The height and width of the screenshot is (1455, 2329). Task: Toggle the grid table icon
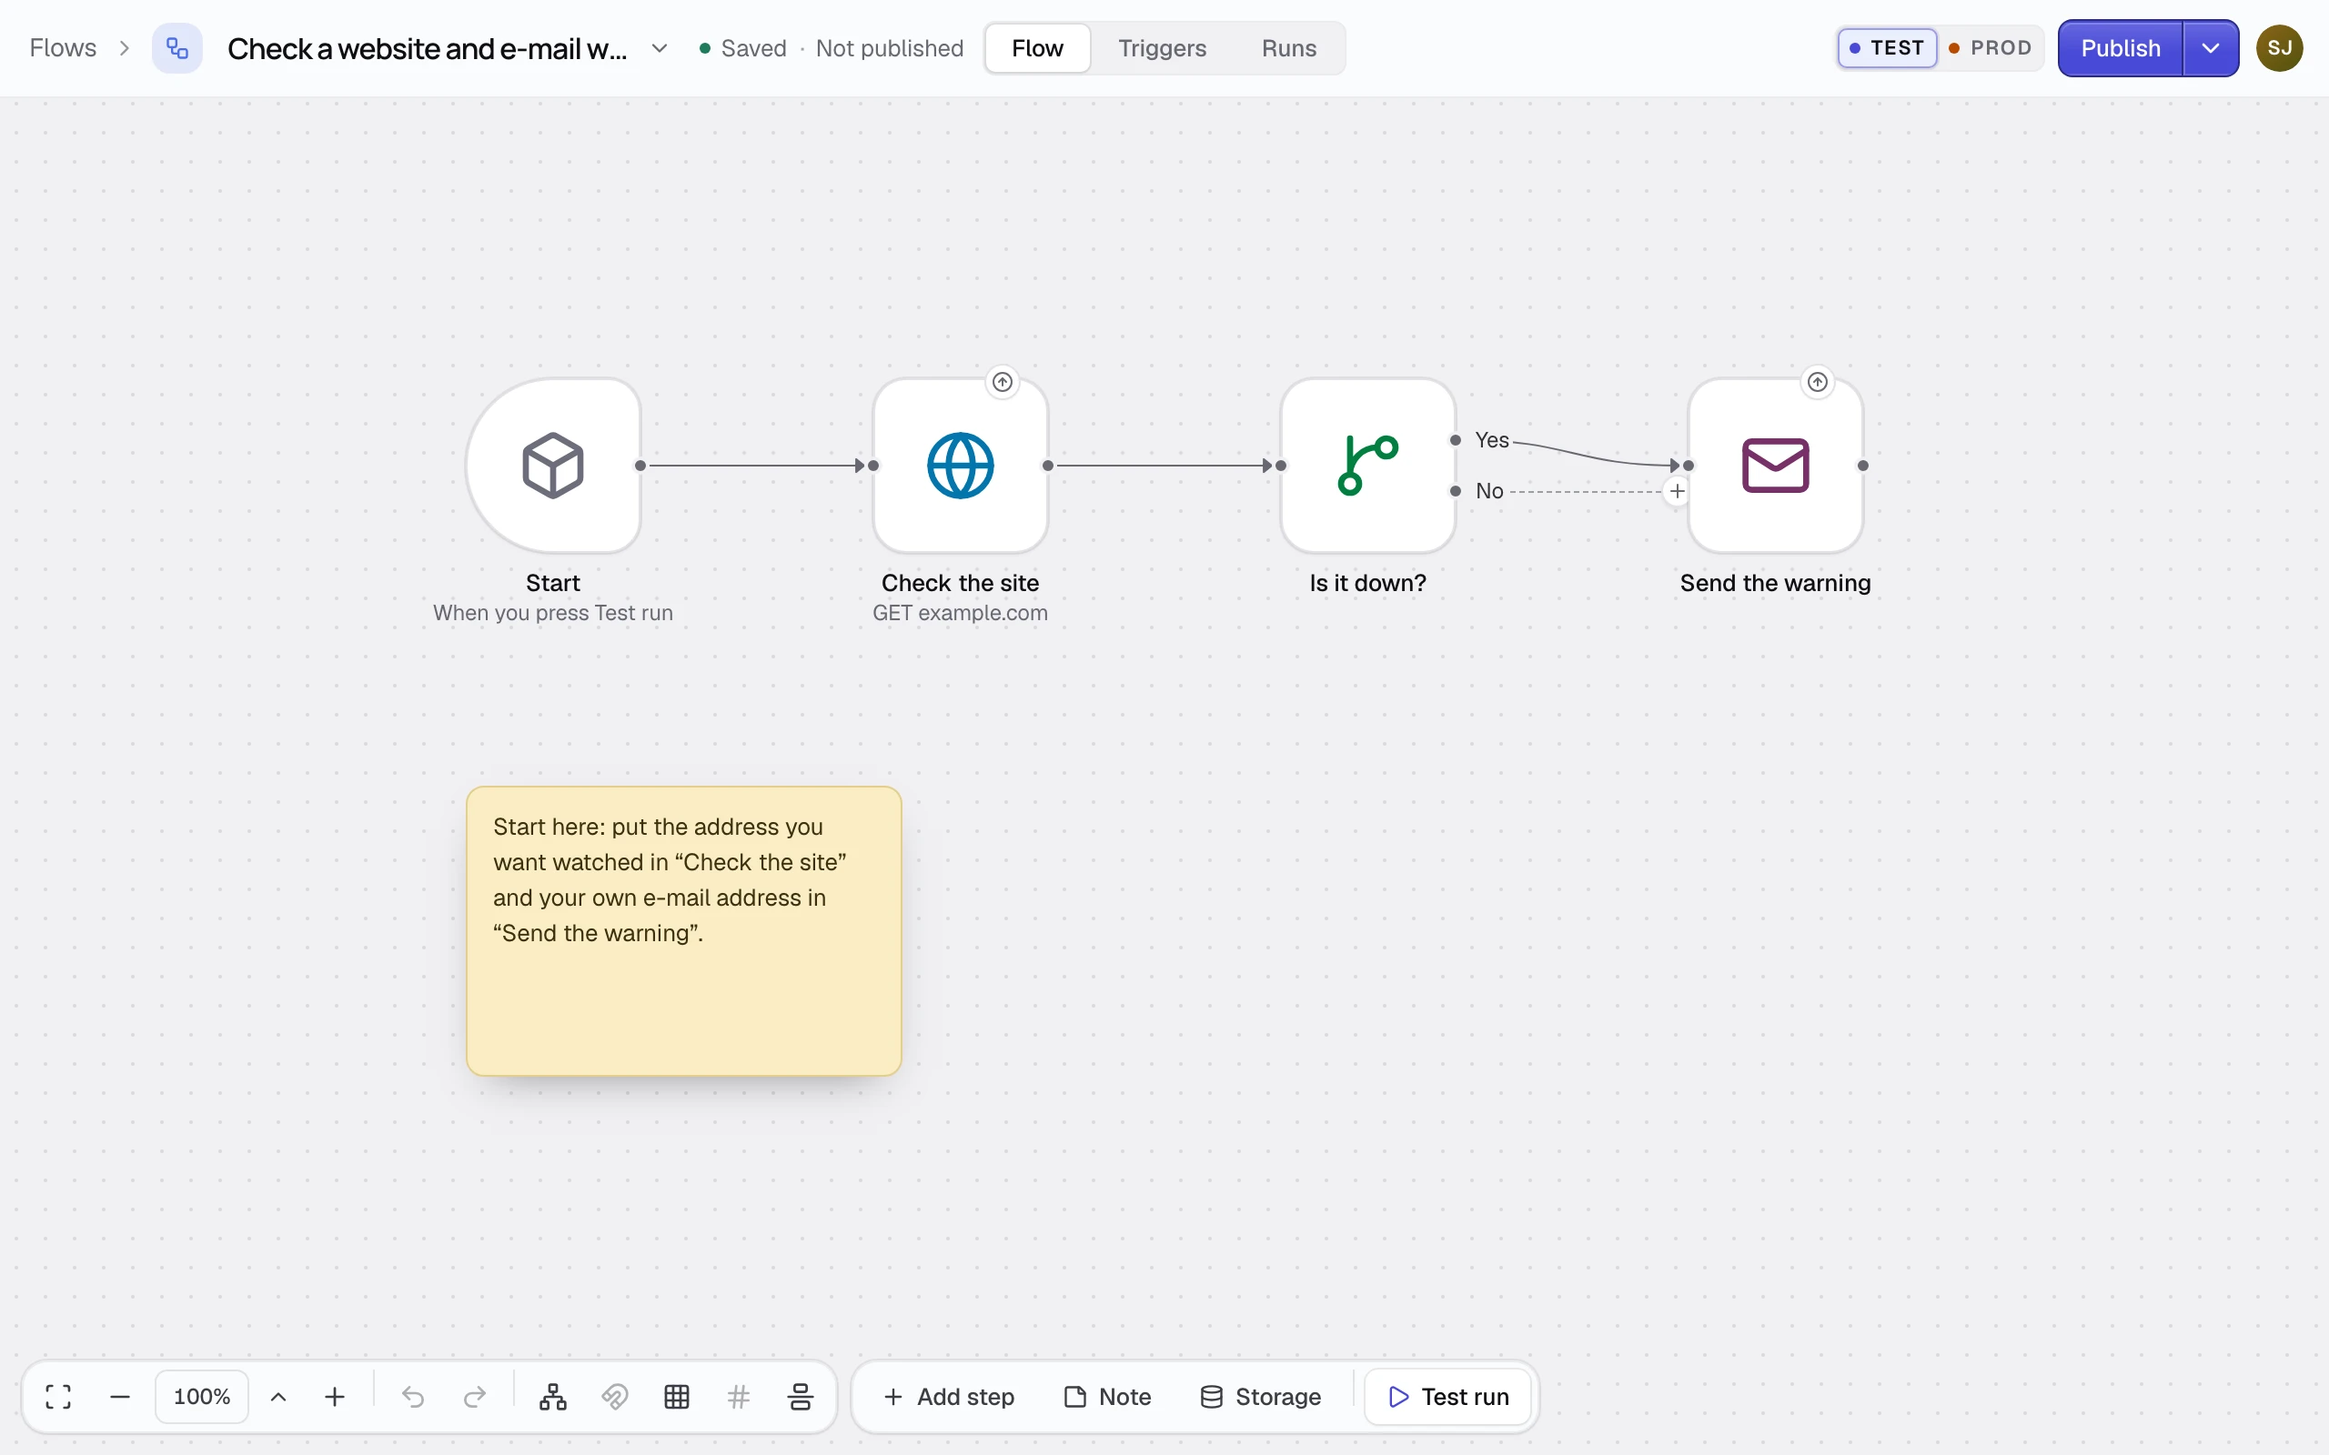677,1396
